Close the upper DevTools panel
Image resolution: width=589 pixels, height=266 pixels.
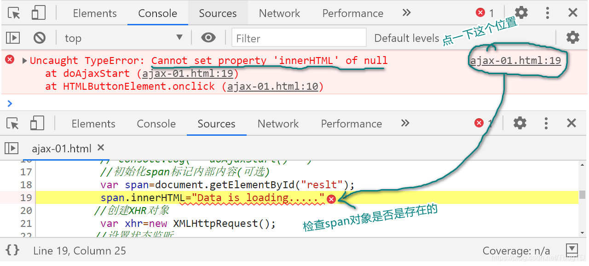573,12
